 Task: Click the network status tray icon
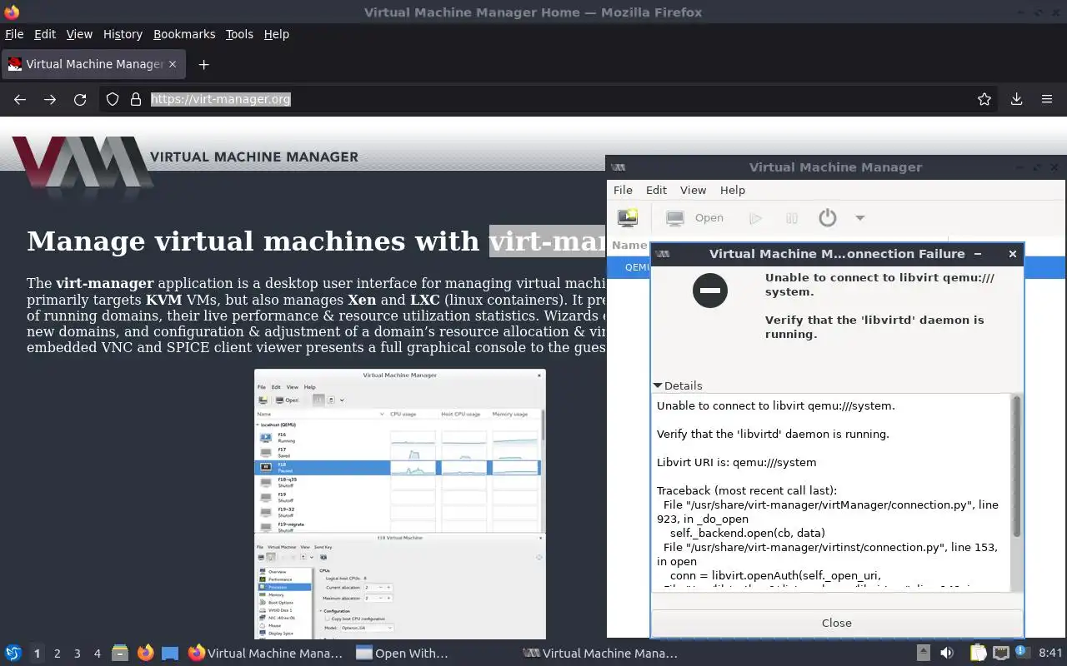click(1001, 654)
